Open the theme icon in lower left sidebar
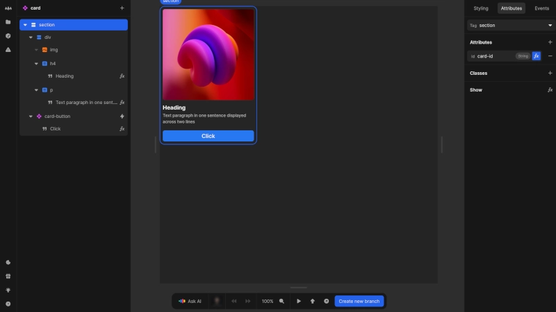This screenshot has width=556, height=312. coord(8,263)
